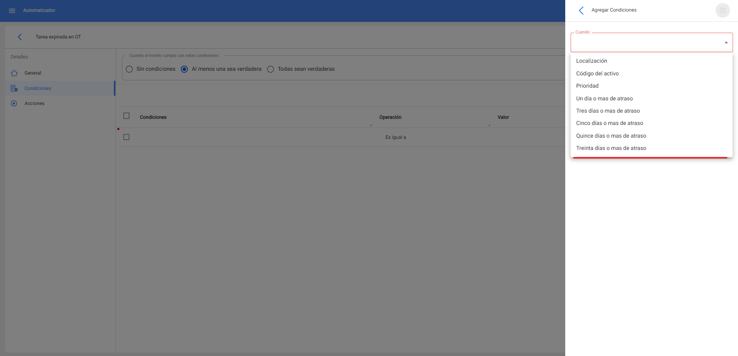Open the hamburger main menu

(12, 11)
